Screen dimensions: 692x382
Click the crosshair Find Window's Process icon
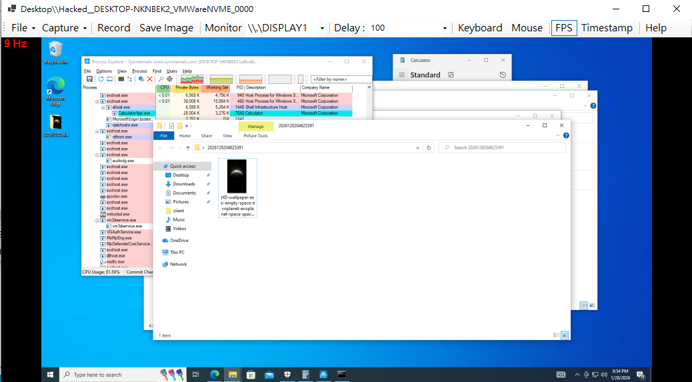click(169, 79)
